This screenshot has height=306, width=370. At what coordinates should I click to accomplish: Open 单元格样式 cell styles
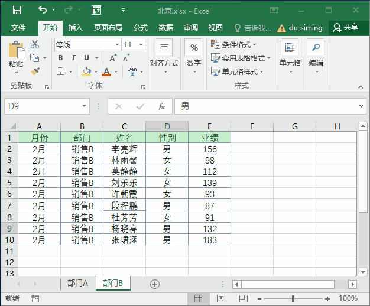click(237, 71)
